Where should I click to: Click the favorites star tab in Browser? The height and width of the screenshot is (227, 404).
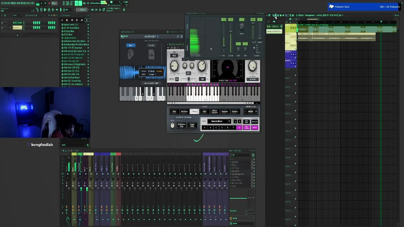coord(87,20)
